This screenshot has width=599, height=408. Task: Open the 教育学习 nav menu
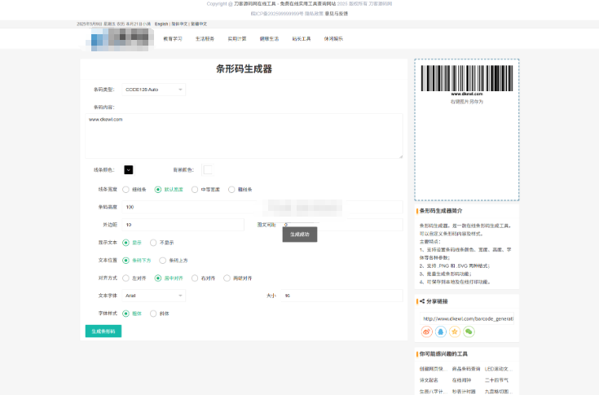click(x=173, y=38)
